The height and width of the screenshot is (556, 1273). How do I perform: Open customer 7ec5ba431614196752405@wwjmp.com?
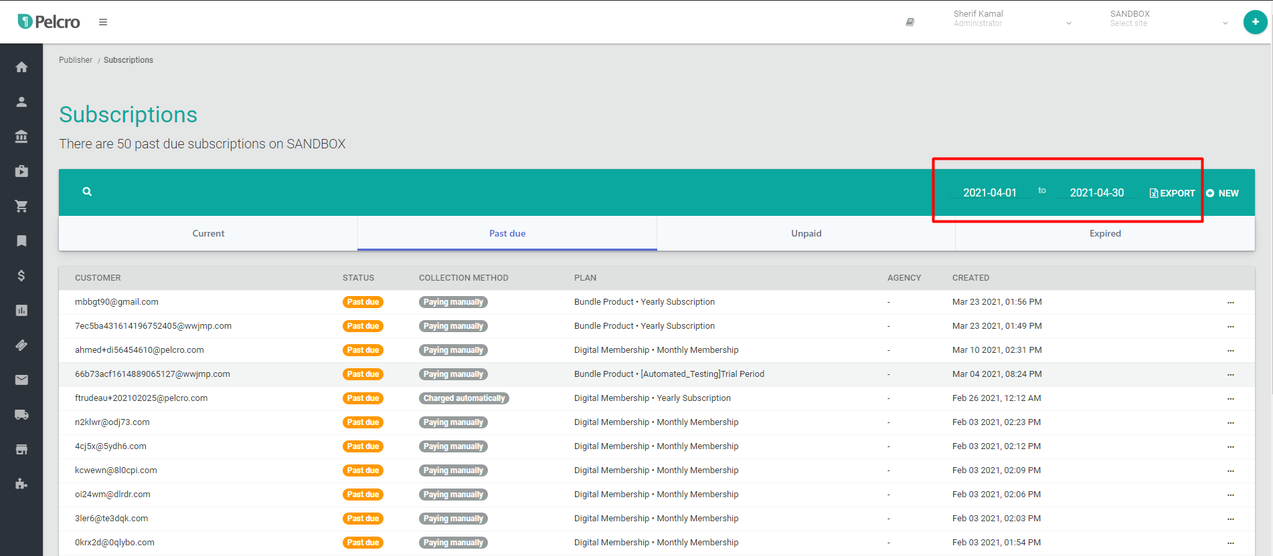point(153,326)
